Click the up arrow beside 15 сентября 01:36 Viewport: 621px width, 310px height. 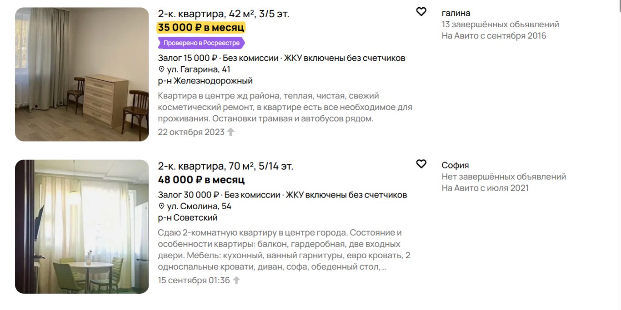[236, 280]
